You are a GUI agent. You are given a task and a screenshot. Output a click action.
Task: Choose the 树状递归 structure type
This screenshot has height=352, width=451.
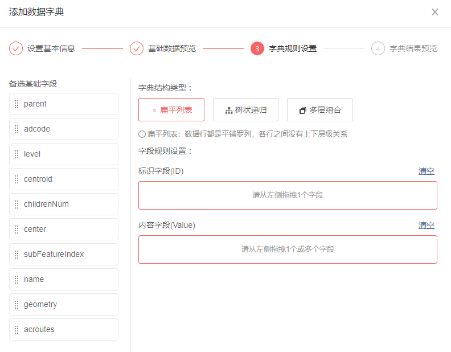pyautogui.click(x=245, y=110)
